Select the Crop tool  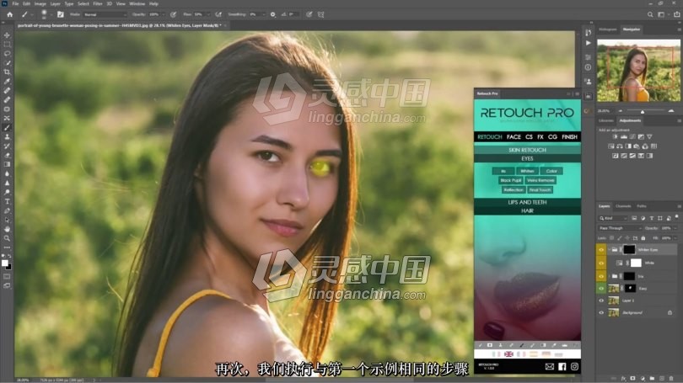click(x=7, y=72)
